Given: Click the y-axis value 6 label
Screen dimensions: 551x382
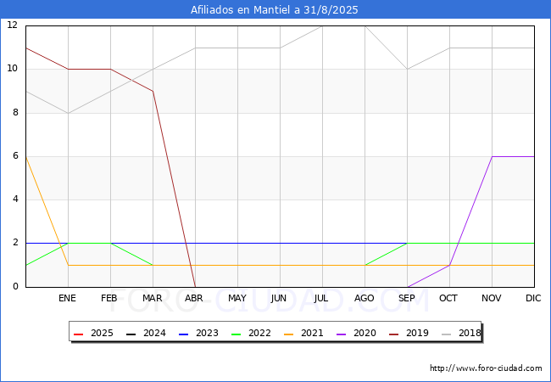Looking at the screenshot, I should [x=15, y=156].
